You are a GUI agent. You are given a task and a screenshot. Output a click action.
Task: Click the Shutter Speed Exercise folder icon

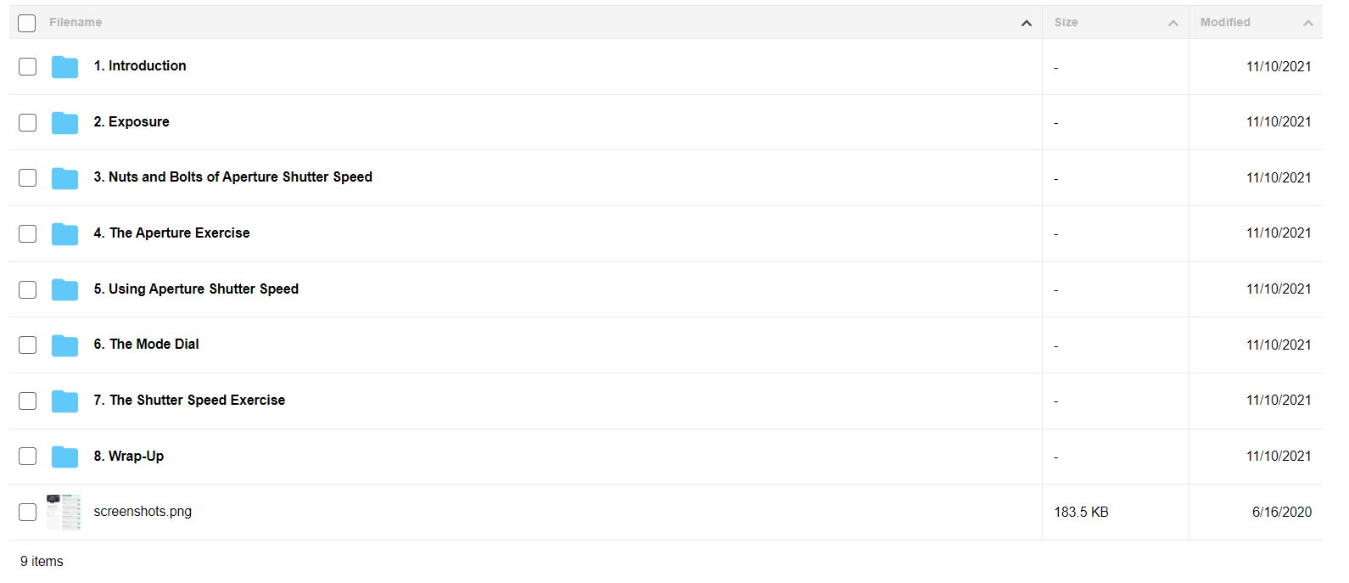pos(64,401)
